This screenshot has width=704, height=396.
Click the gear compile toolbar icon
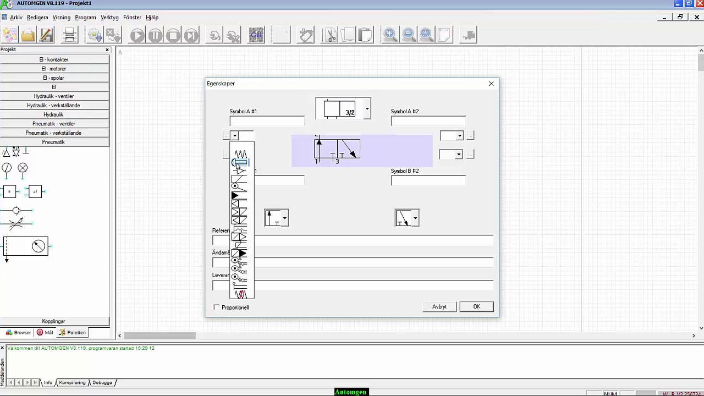[95, 35]
